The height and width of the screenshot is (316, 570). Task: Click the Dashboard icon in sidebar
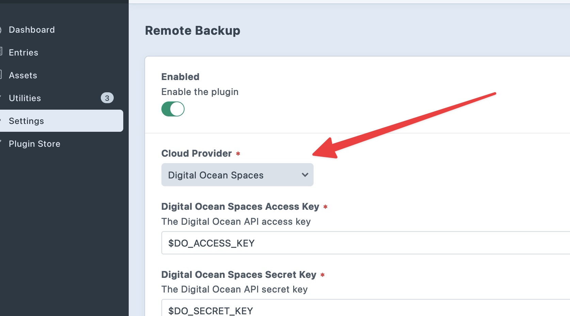tap(1, 30)
